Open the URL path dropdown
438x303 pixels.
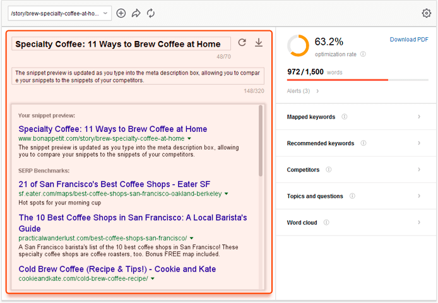(x=106, y=13)
